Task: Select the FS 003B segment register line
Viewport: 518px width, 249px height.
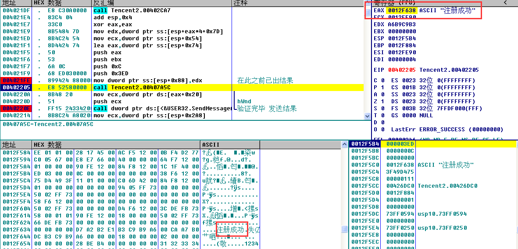Action: tap(436, 109)
